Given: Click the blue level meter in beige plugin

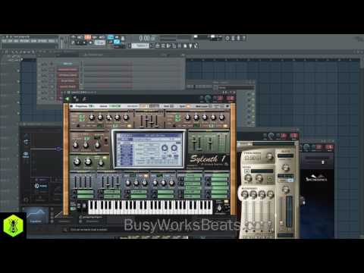Looking at the screenshot, I should point(289,212).
